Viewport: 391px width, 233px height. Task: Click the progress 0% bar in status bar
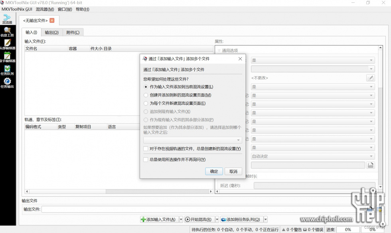tap(348, 229)
